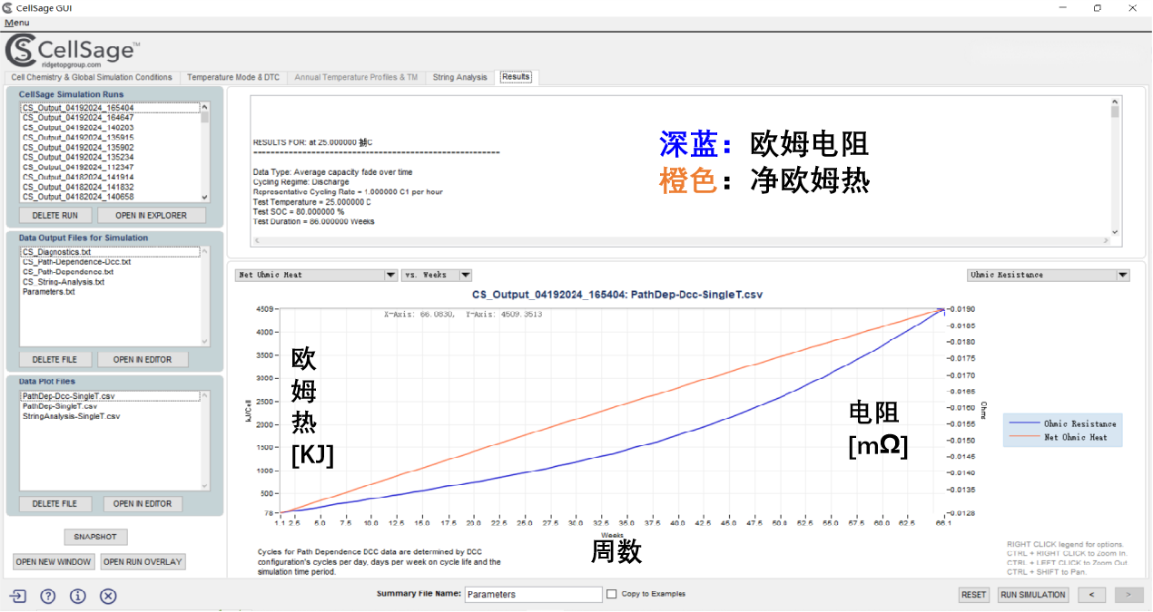The image size is (1153, 612).
Task: Click the Net Ohmic Heat legend entry
Action: click(x=1062, y=437)
